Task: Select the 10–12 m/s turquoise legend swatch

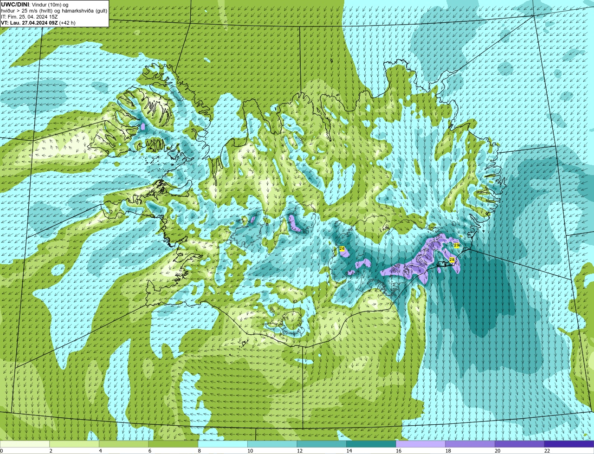Action: point(272,444)
